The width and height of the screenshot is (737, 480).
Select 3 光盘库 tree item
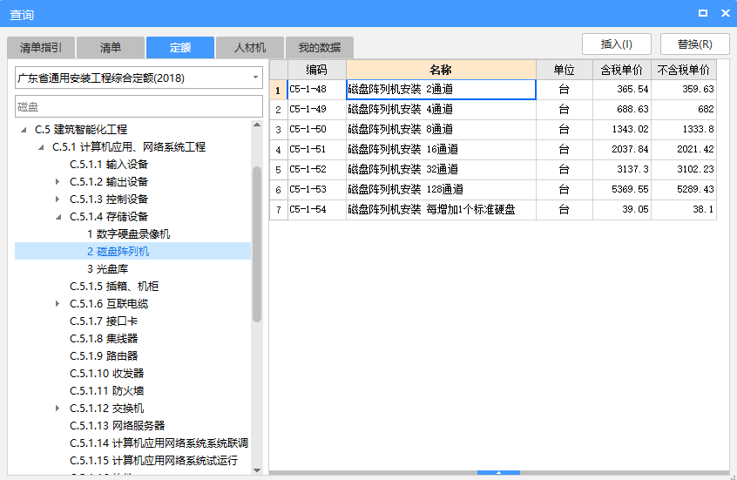click(x=108, y=269)
